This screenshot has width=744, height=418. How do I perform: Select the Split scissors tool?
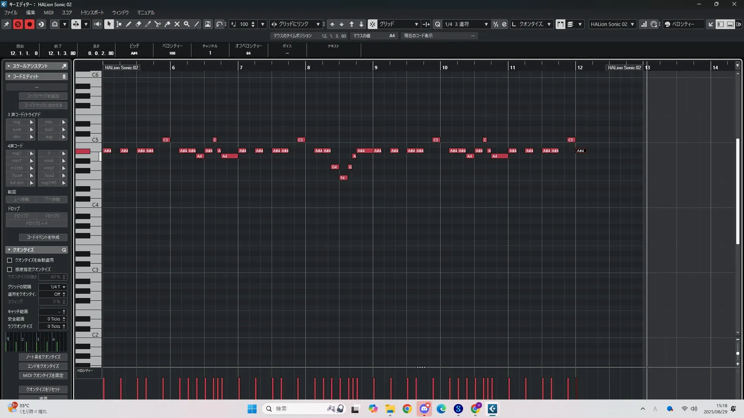tap(158, 24)
